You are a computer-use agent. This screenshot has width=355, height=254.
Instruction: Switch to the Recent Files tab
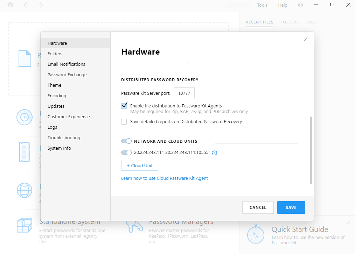(x=260, y=22)
